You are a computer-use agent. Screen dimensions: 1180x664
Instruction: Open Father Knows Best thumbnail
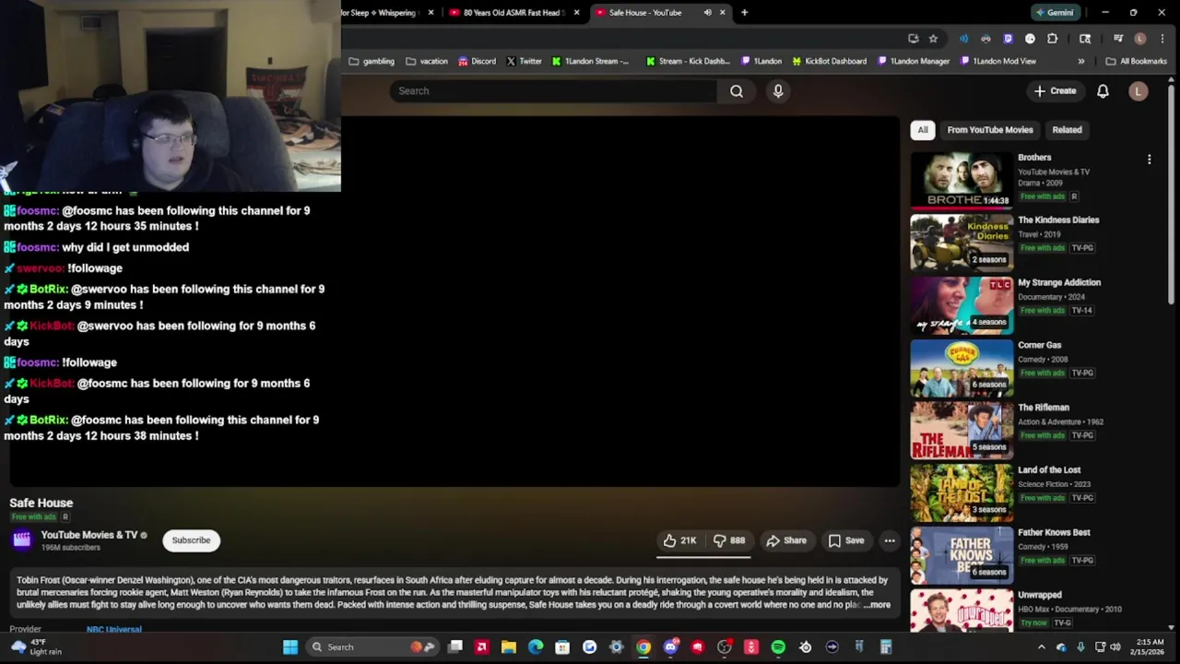(962, 555)
